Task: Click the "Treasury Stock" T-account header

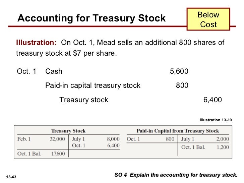Action: (68, 131)
